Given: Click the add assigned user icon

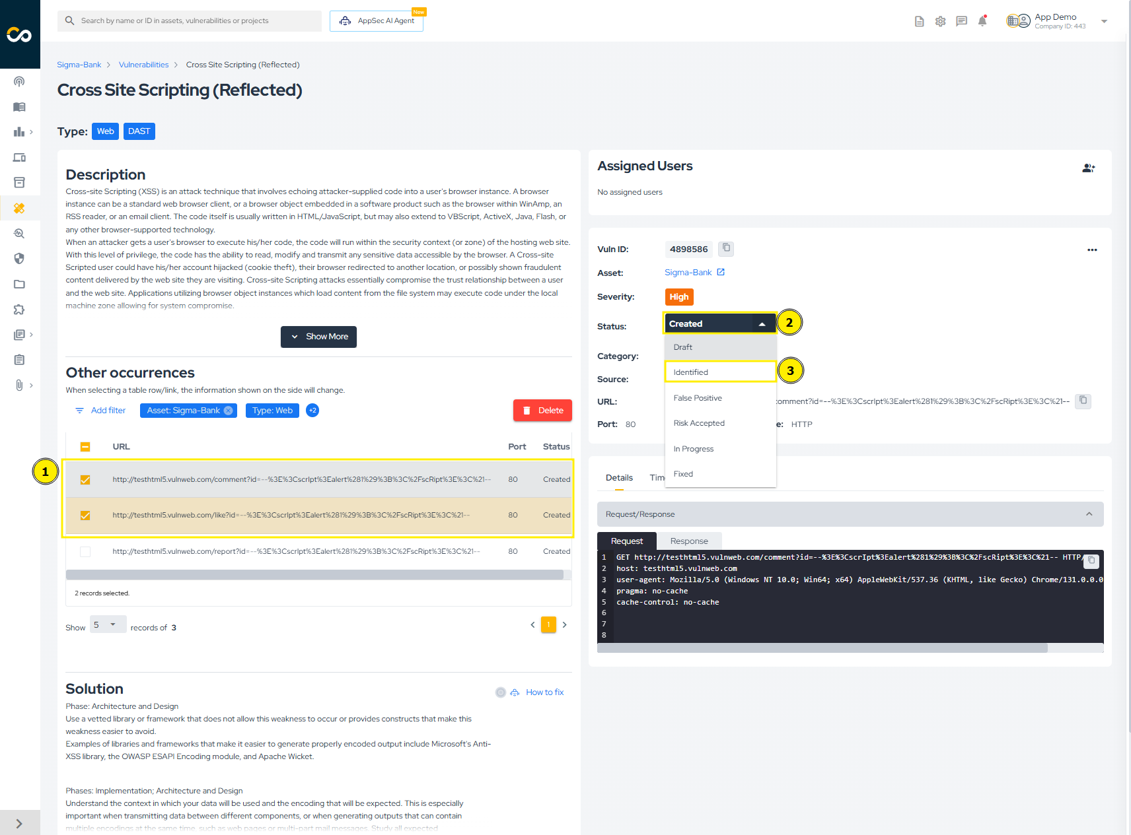Looking at the screenshot, I should click(x=1088, y=168).
